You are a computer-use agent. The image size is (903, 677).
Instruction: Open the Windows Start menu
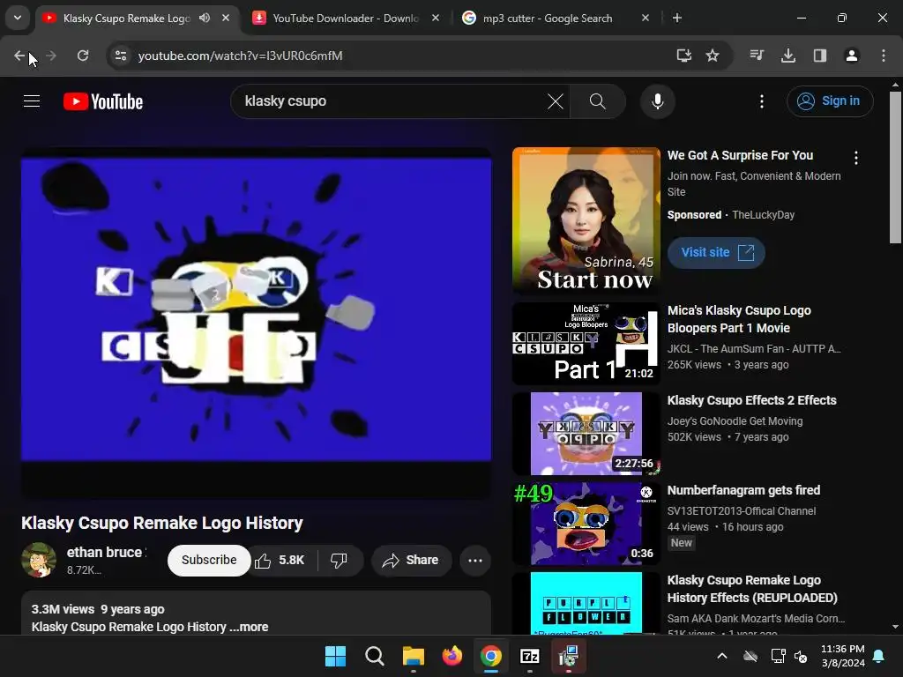(x=335, y=656)
